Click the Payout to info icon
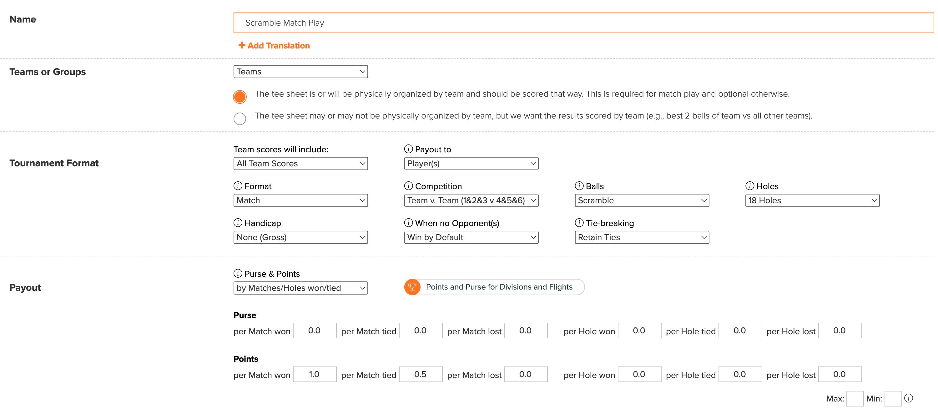938x419 pixels. pyautogui.click(x=408, y=149)
